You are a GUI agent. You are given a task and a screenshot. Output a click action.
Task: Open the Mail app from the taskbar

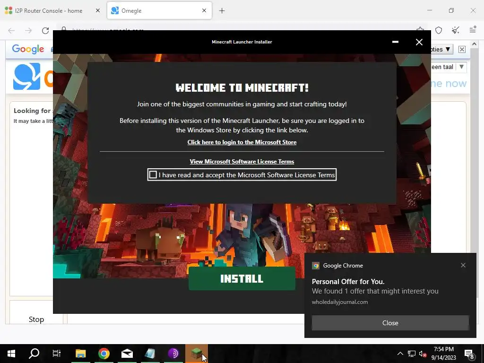[127, 354]
